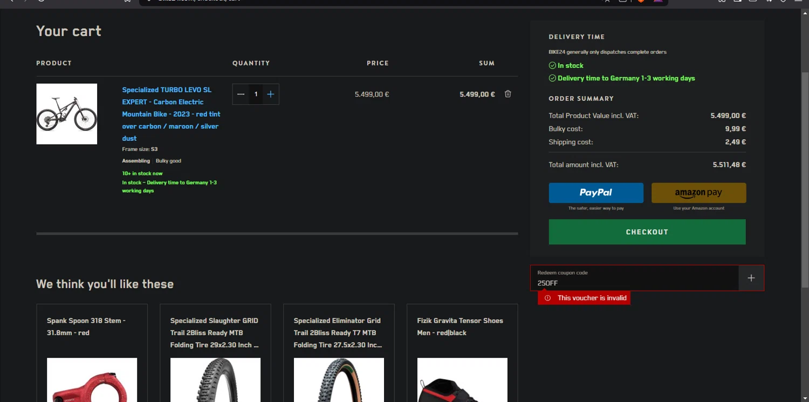
Task: Increase bike quantity with plus button
Action: [271, 94]
